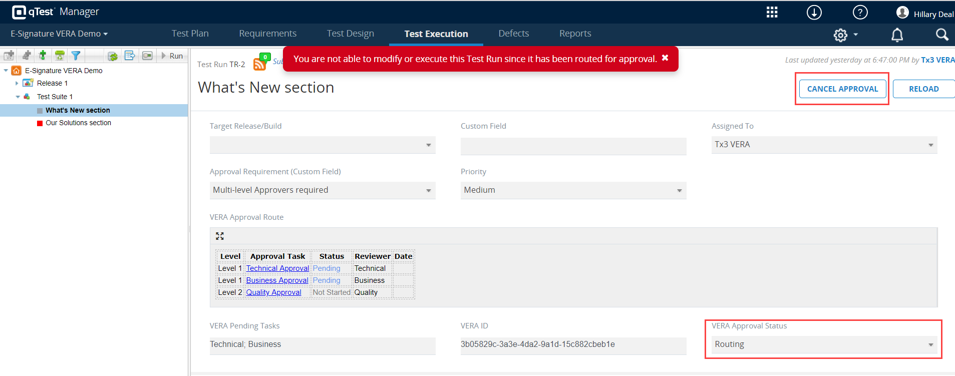
Task: Open the Technical Approval link
Action: (277, 268)
